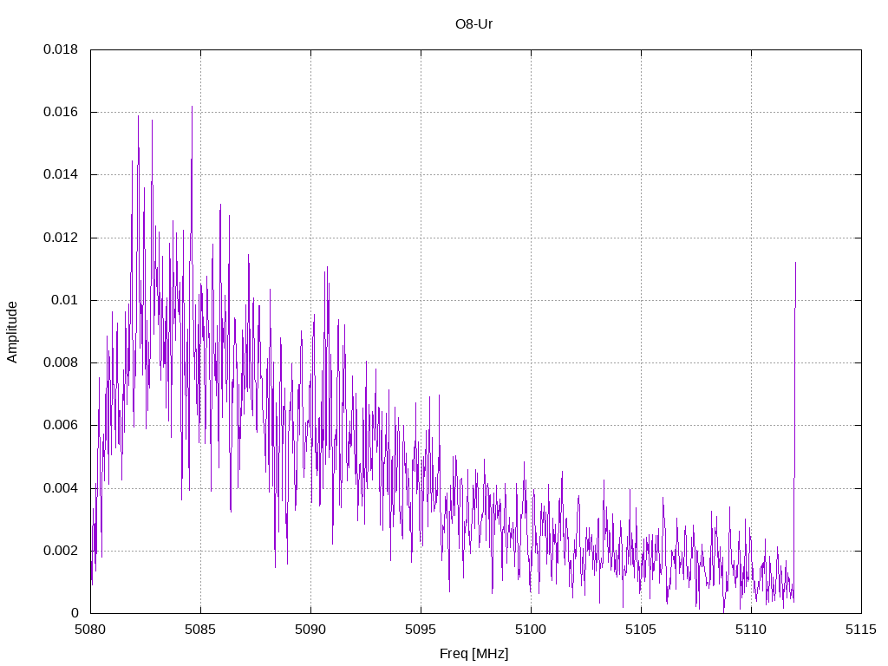Click the 0.012 y-axis tick label
This screenshot has width=888, height=666.
(61, 238)
